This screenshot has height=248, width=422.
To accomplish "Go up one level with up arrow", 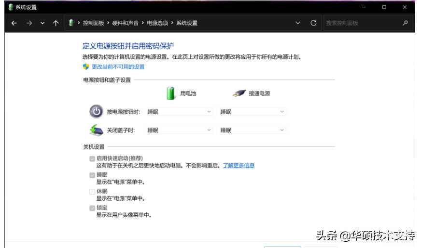I will [x=56, y=23].
